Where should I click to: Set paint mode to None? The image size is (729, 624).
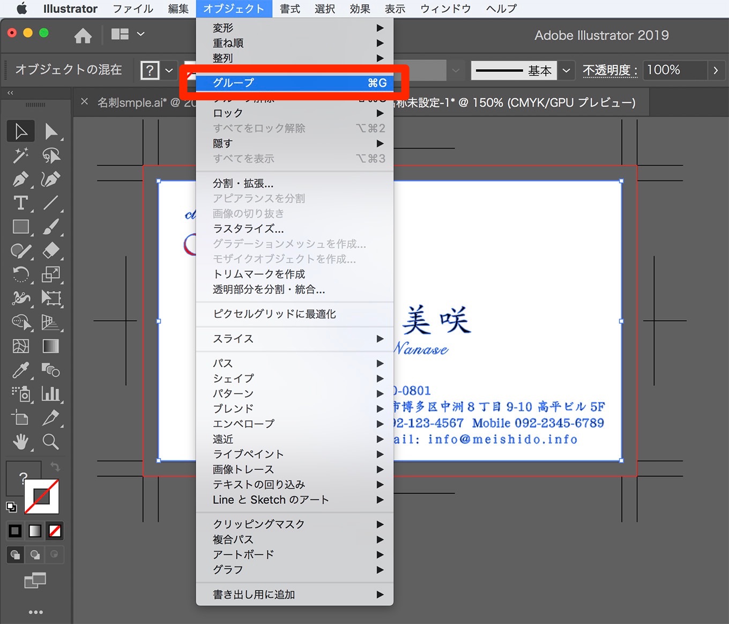tap(55, 531)
